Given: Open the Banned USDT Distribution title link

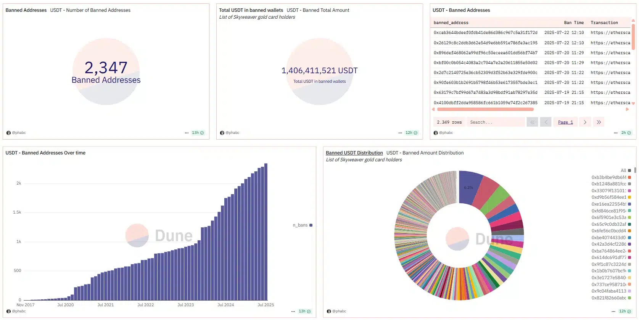Looking at the screenshot, I should [354, 153].
